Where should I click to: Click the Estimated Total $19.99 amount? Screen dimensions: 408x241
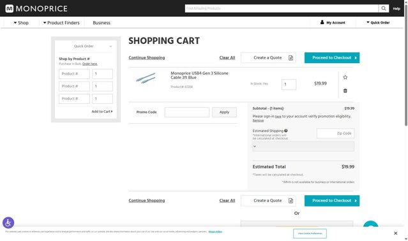[348, 167]
